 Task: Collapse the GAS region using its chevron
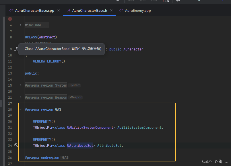tap(20, 109)
